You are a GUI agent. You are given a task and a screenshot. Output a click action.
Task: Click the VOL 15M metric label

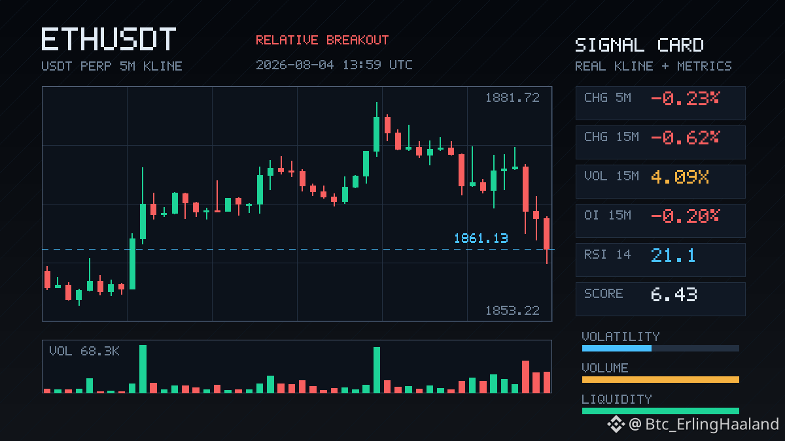click(x=612, y=176)
